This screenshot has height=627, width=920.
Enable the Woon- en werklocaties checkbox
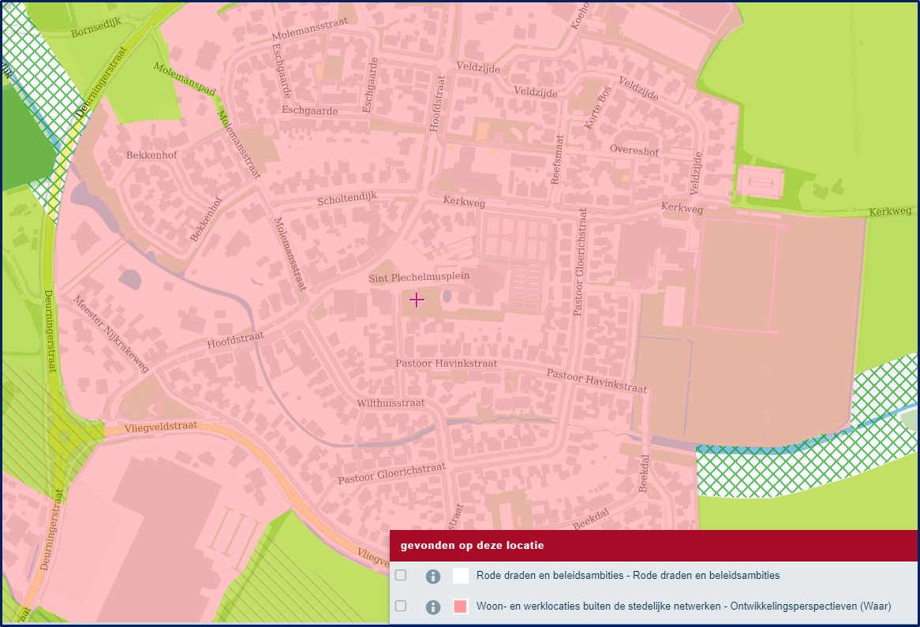(x=401, y=606)
